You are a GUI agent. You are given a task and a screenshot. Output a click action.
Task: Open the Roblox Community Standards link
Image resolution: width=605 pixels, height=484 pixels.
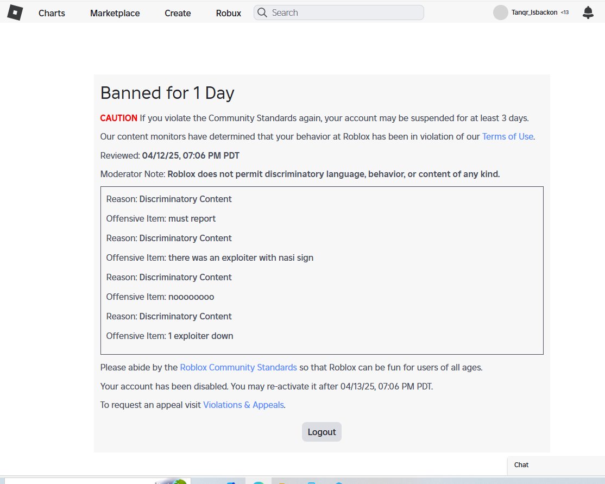238,367
